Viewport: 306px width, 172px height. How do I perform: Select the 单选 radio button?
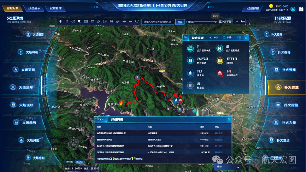tap(211, 37)
